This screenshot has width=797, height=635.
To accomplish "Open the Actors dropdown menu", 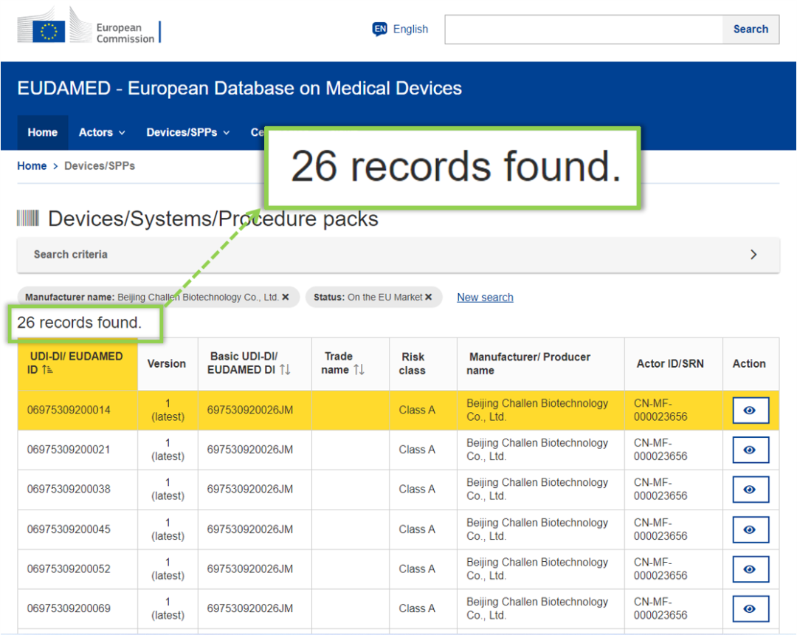I will tap(102, 133).
